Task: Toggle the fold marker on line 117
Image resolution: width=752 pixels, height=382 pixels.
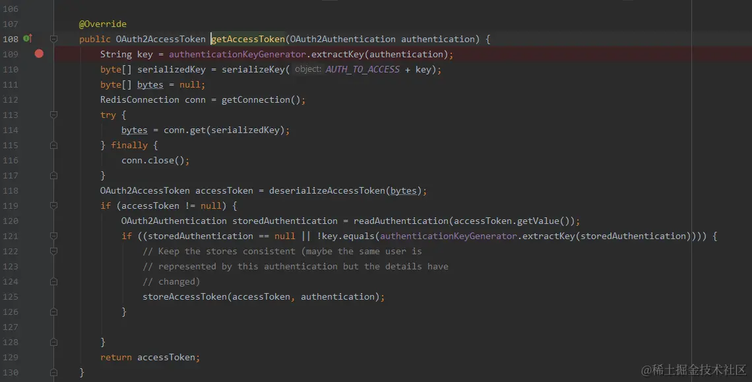Action: 53,176
